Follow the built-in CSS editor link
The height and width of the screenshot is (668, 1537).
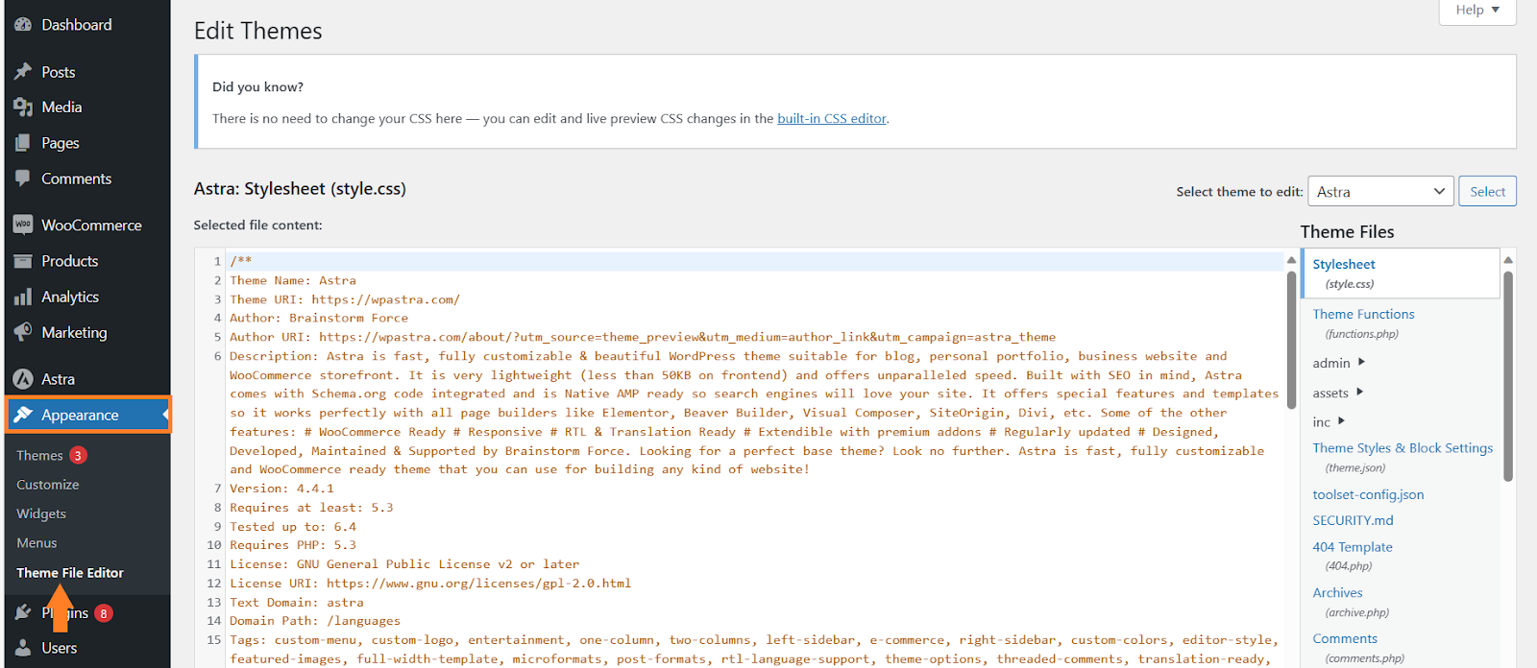click(x=832, y=119)
